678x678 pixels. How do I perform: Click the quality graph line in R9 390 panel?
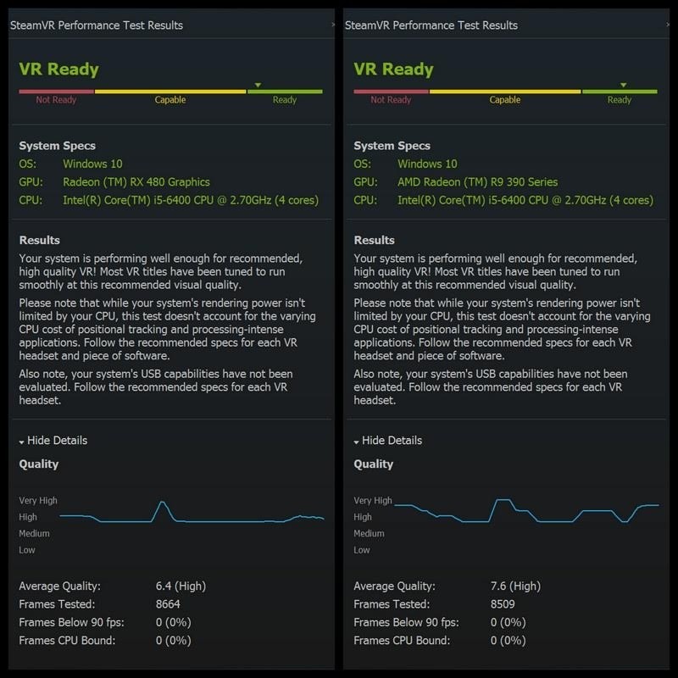526,511
